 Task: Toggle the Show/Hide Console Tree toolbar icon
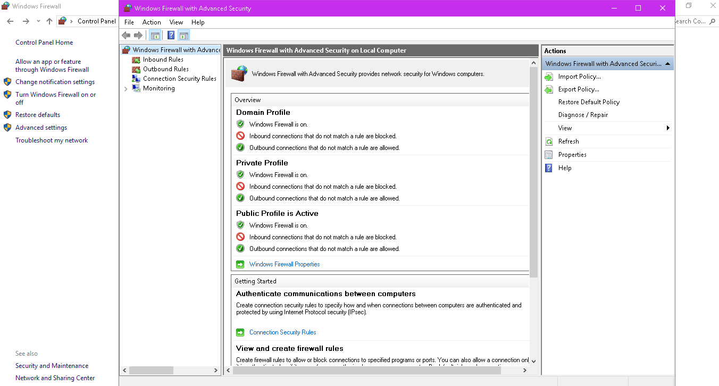[x=155, y=36]
